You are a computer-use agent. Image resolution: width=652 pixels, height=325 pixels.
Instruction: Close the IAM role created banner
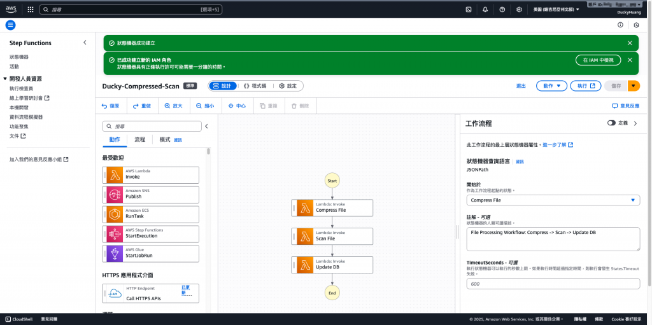click(630, 60)
